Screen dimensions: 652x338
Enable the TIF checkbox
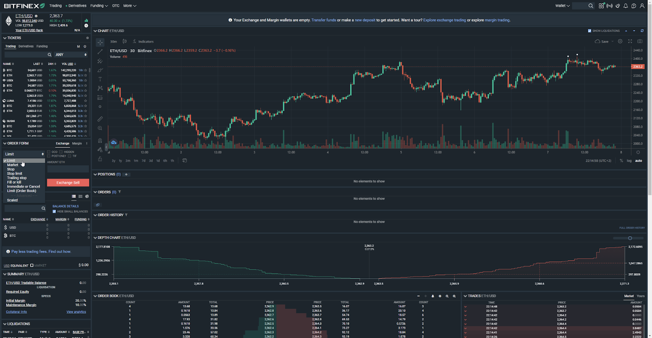click(x=69, y=156)
